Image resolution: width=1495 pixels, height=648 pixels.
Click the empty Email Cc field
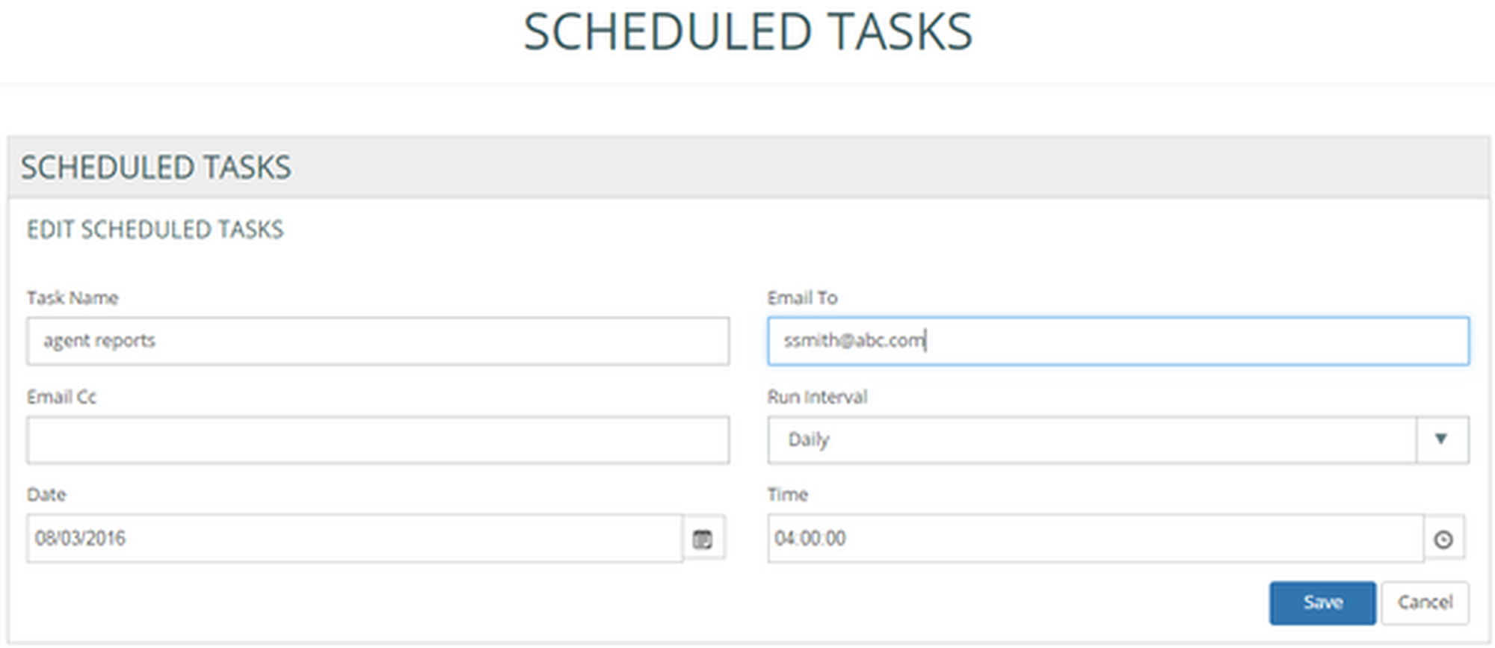(x=377, y=439)
